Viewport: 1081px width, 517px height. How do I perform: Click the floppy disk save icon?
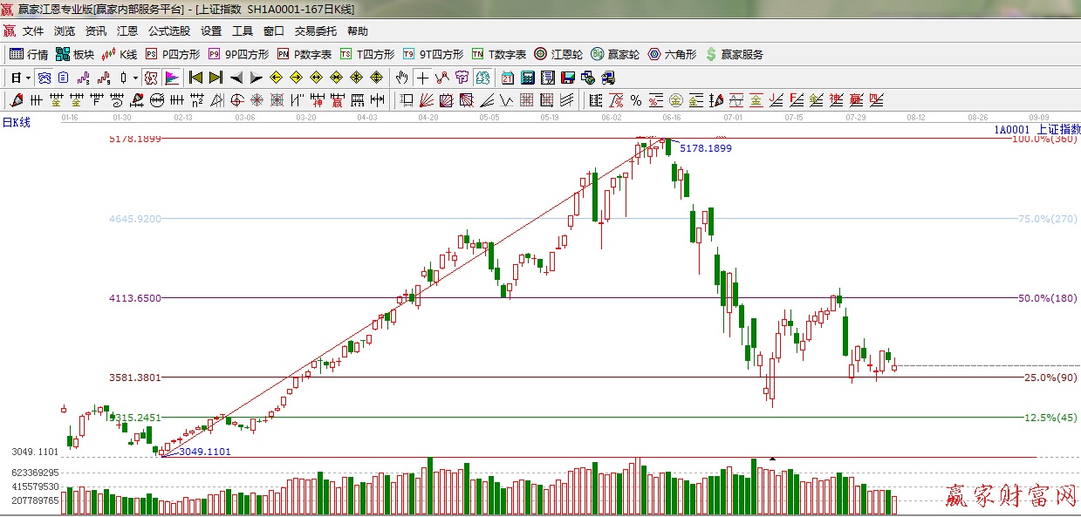click(x=568, y=78)
